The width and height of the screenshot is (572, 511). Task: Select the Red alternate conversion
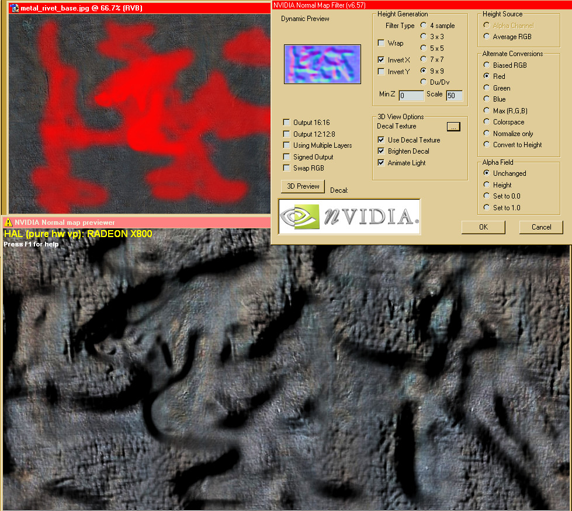[487, 76]
